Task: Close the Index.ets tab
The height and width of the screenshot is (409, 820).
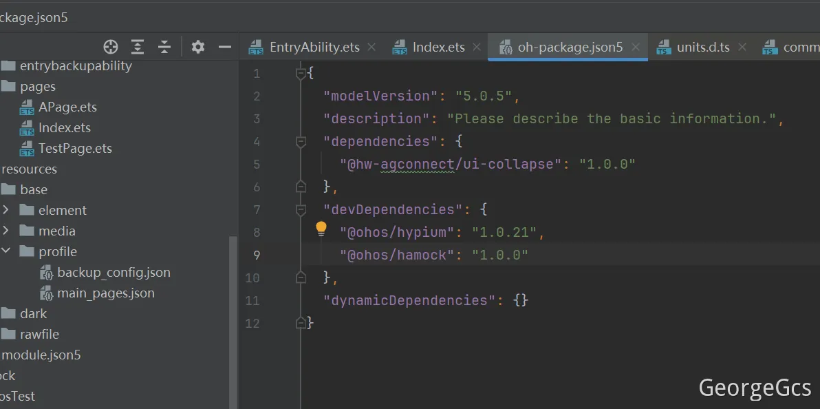Action: [x=477, y=47]
